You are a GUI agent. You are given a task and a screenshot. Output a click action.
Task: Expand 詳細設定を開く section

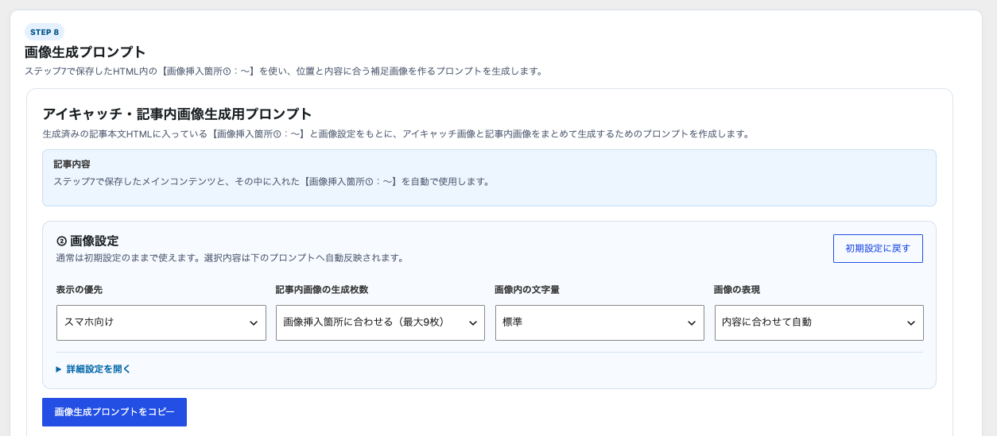tap(93, 369)
